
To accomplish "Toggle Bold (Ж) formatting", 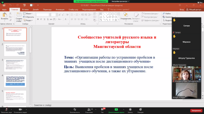I will pyautogui.click(x=38, y=19).
